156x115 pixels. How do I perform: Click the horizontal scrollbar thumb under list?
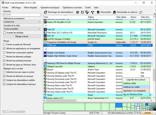[61, 100]
